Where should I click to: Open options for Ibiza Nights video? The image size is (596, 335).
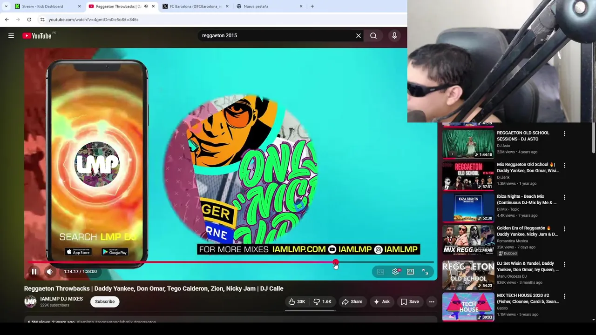coord(564,197)
